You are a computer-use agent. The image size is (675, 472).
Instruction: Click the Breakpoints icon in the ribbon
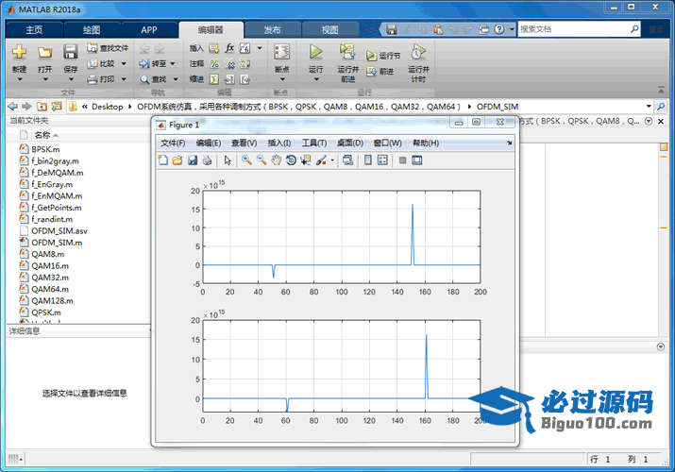coord(281,52)
